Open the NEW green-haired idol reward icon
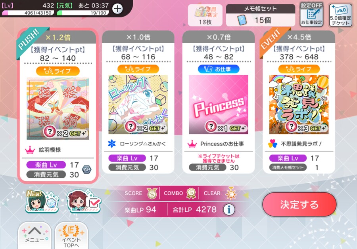 pyautogui.click(x=42, y=202)
